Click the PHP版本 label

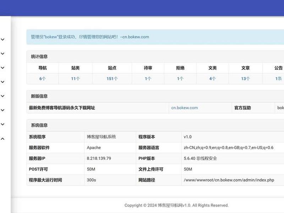point(147,158)
